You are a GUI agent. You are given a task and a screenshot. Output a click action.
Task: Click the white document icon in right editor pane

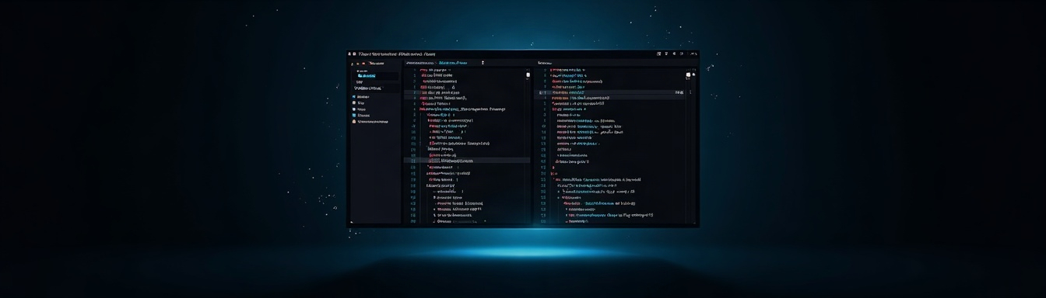point(688,75)
